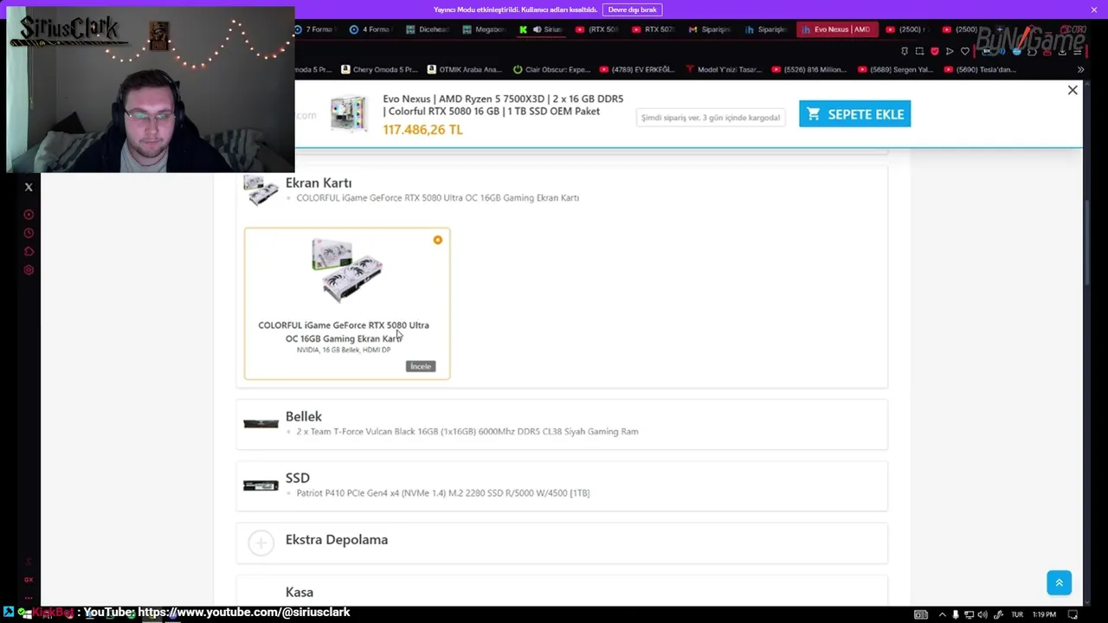The width and height of the screenshot is (1108, 623).
Task: Open Clair Obscur: Expe... bookmark
Action: click(x=551, y=69)
